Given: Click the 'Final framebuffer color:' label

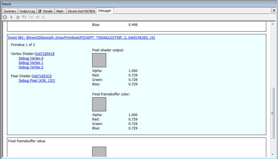Looking at the screenshot, I should [111, 94].
